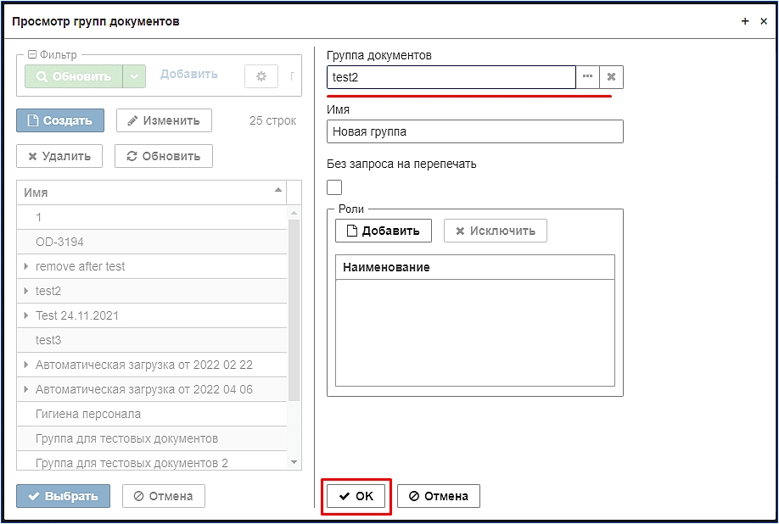Image resolution: width=779 pixels, height=524 pixels.
Task: Select Гигиена персонала in the list
Action: click(152, 414)
